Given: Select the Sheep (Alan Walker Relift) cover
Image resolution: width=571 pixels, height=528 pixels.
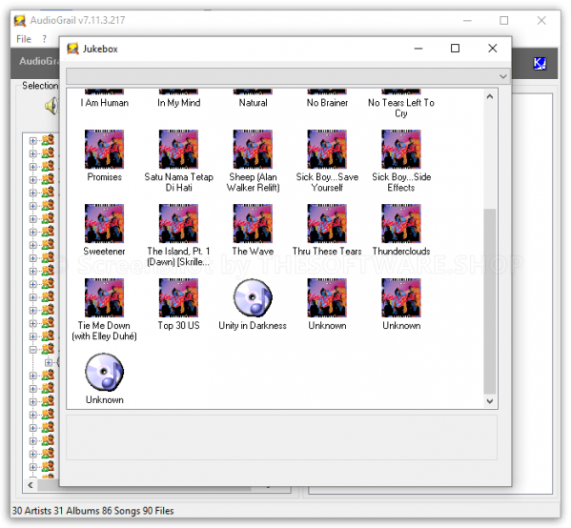Looking at the screenshot, I should 253,149.
